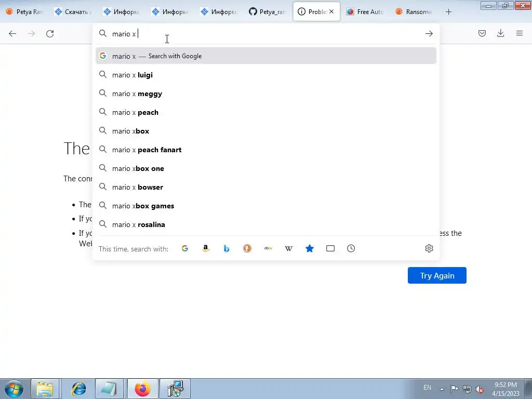Open the Downloads panel

pyautogui.click(x=500, y=33)
